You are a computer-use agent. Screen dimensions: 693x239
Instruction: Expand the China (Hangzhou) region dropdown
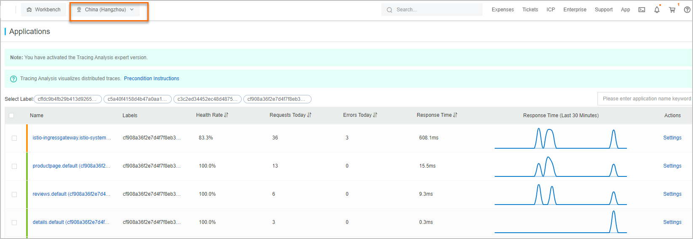tap(105, 10)
